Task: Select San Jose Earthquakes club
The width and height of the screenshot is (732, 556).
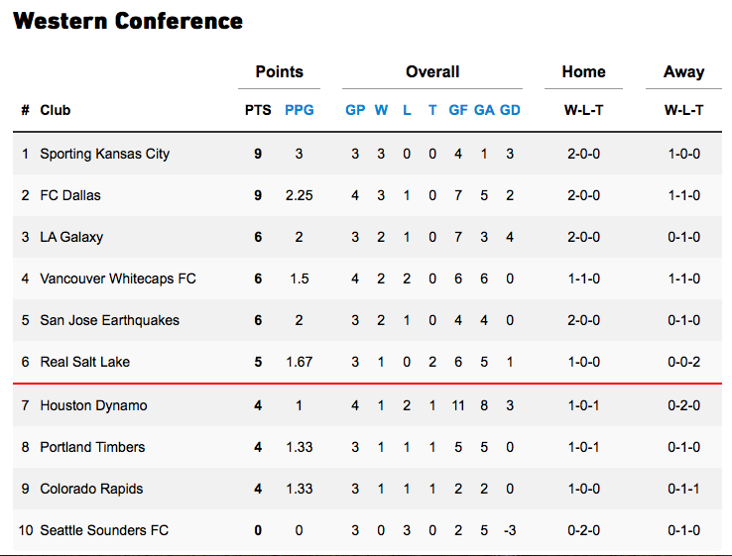Action: click(109, 320)
